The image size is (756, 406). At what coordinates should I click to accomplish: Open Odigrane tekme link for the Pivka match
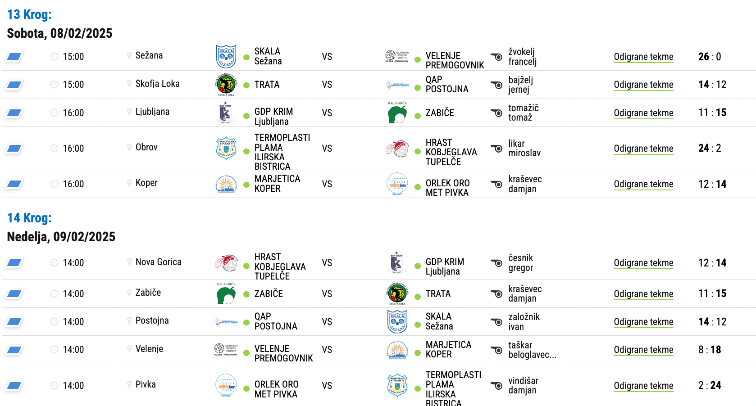coord(643,386)
